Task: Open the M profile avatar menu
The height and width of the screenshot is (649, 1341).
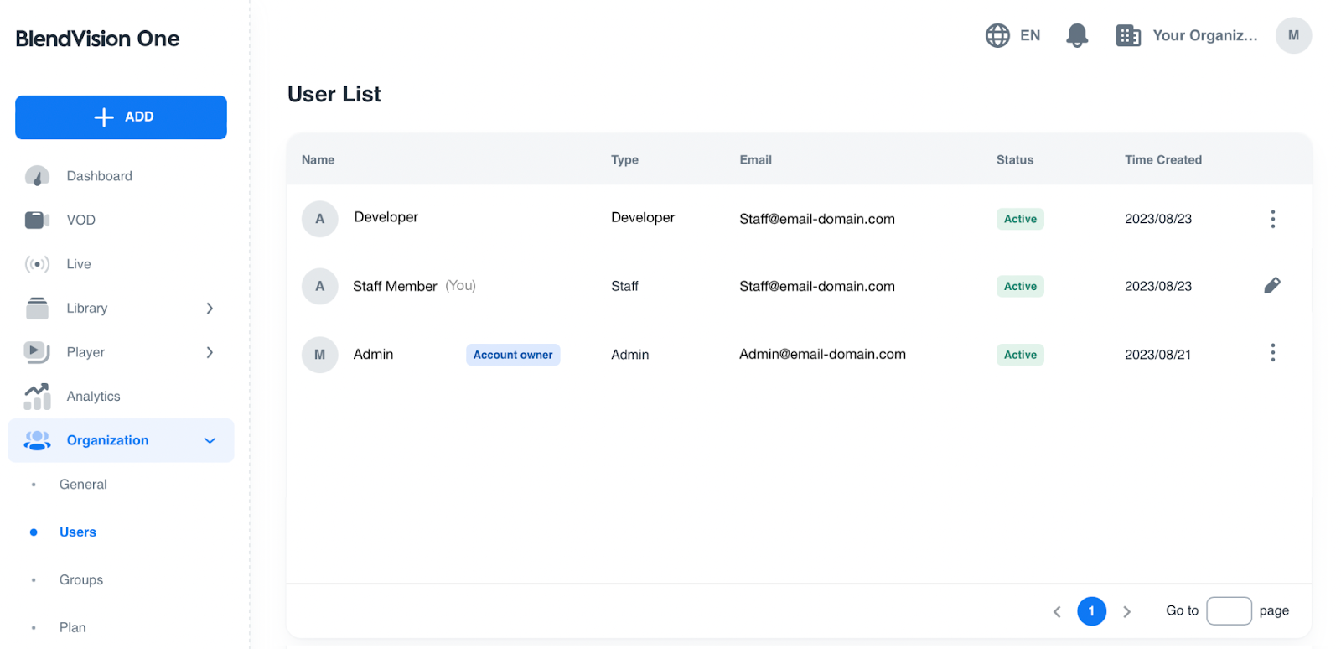Action: [1293, 35]
